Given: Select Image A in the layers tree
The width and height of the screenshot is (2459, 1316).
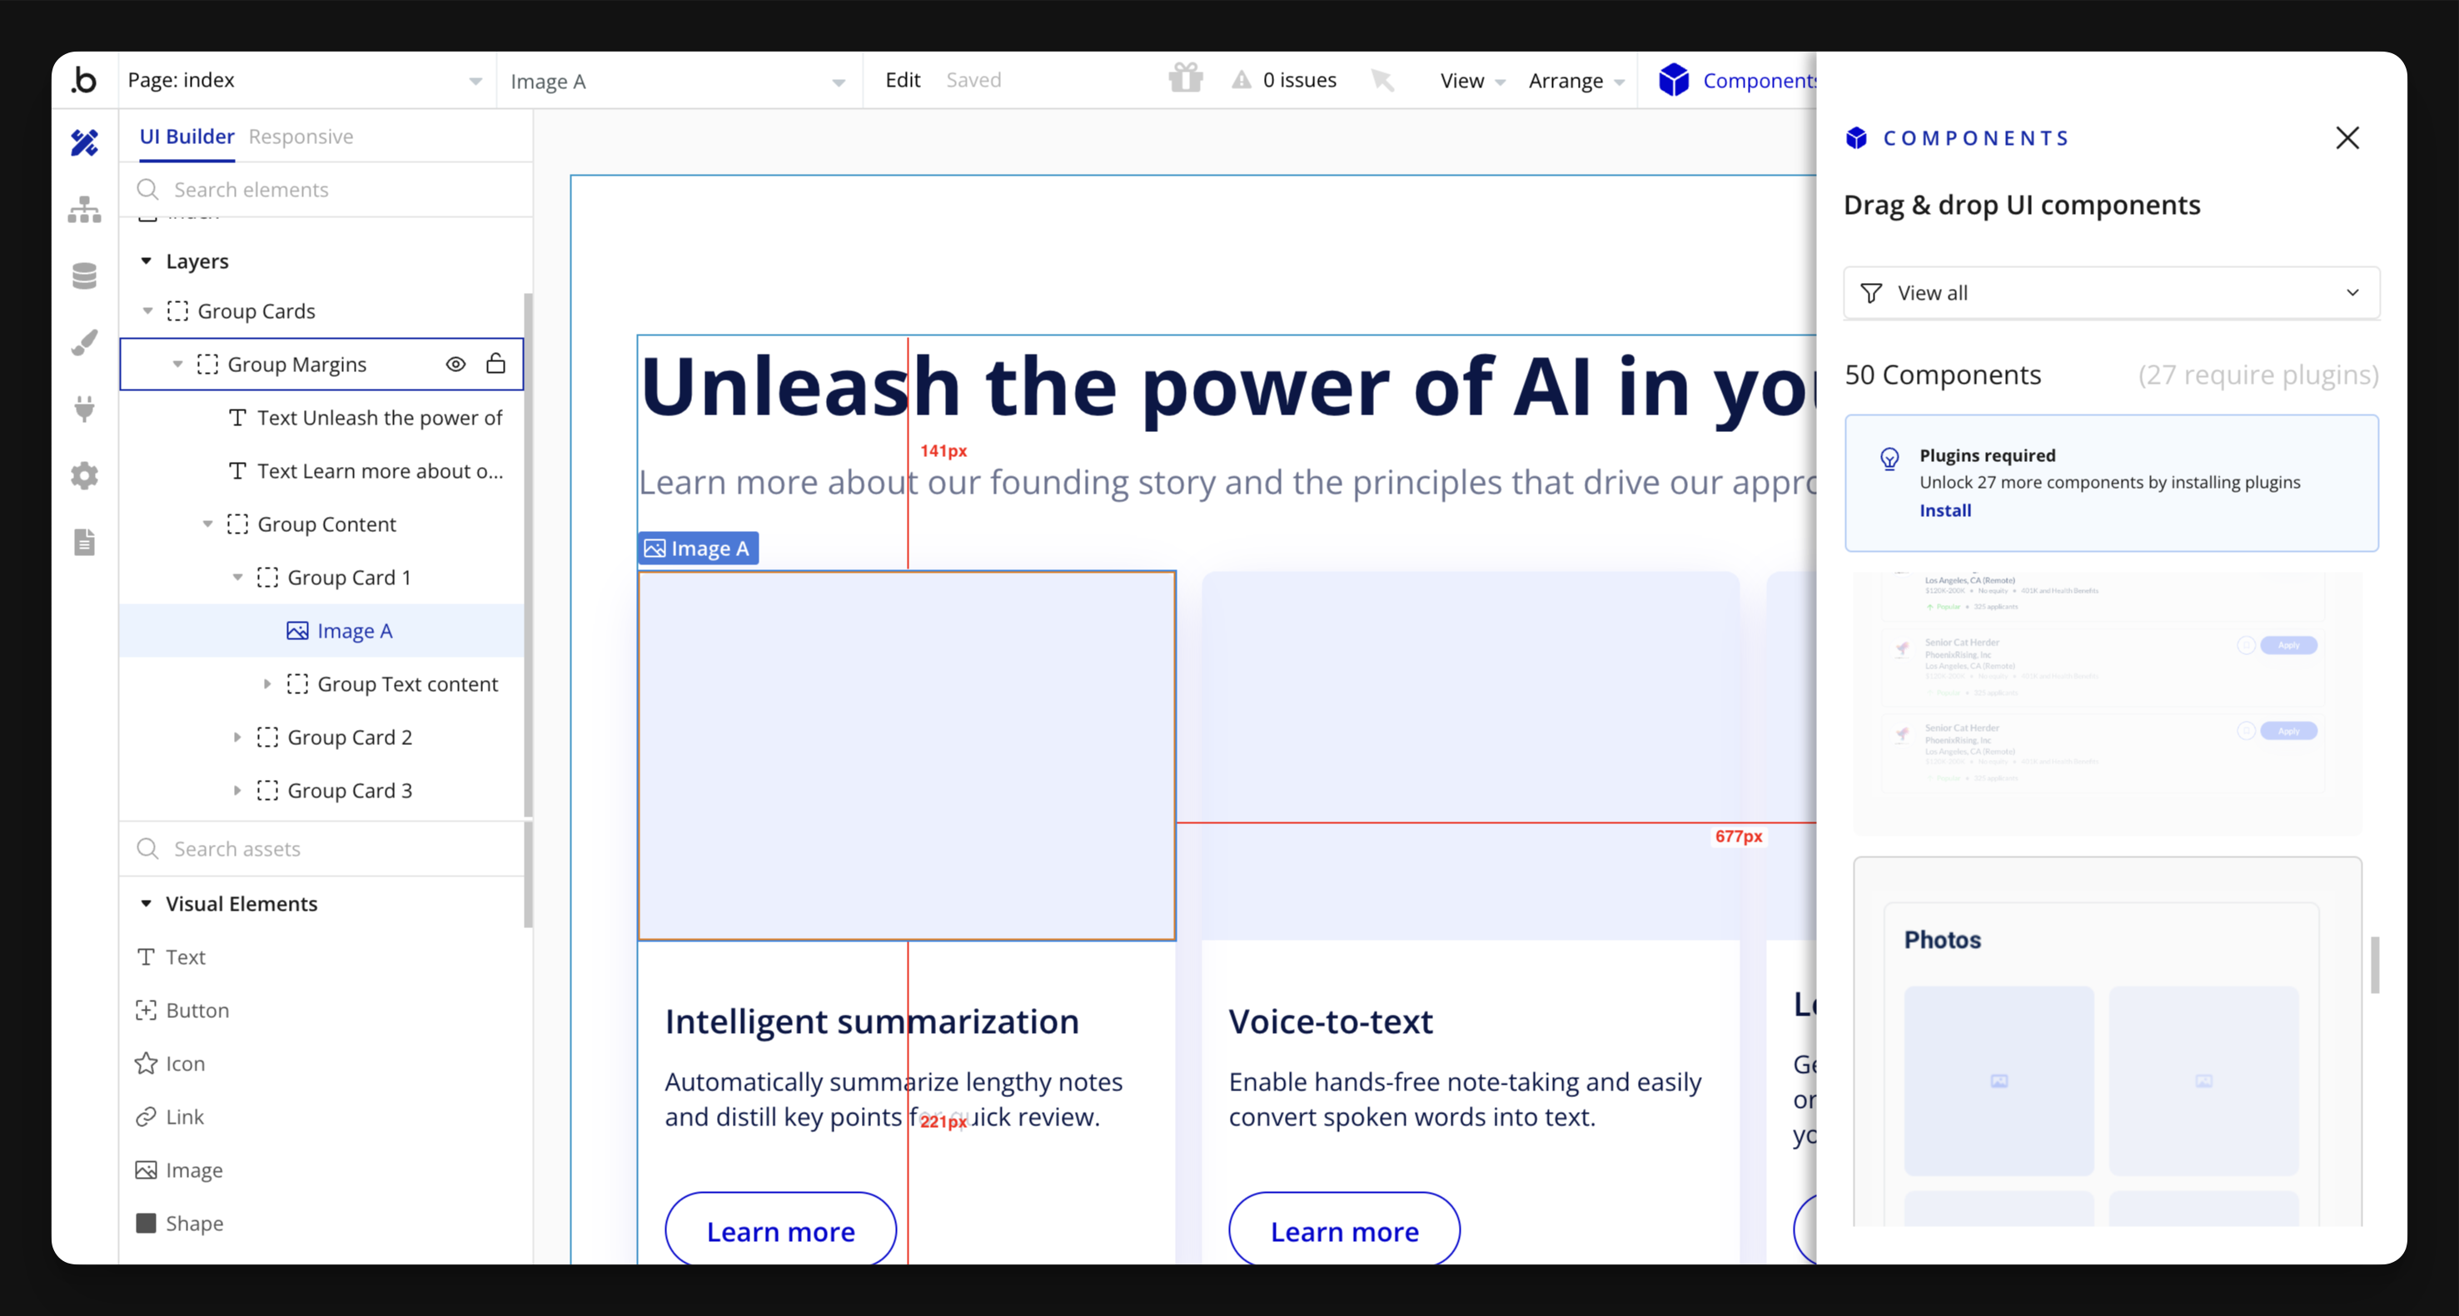Looking at the screenshot, I should tap(321, 631).
